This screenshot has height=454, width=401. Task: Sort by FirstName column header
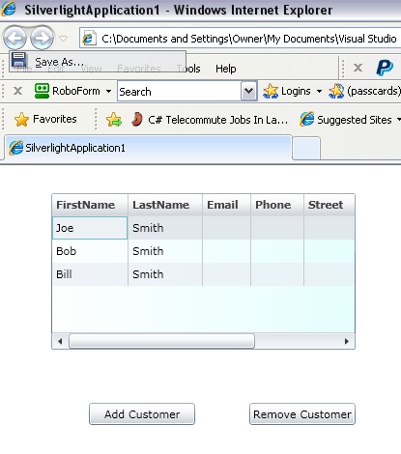(90, 205)
